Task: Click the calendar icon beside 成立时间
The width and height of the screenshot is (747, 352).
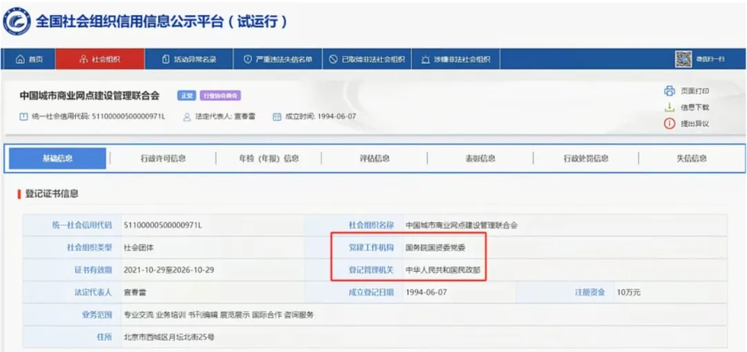Action: tap(277, 116)
